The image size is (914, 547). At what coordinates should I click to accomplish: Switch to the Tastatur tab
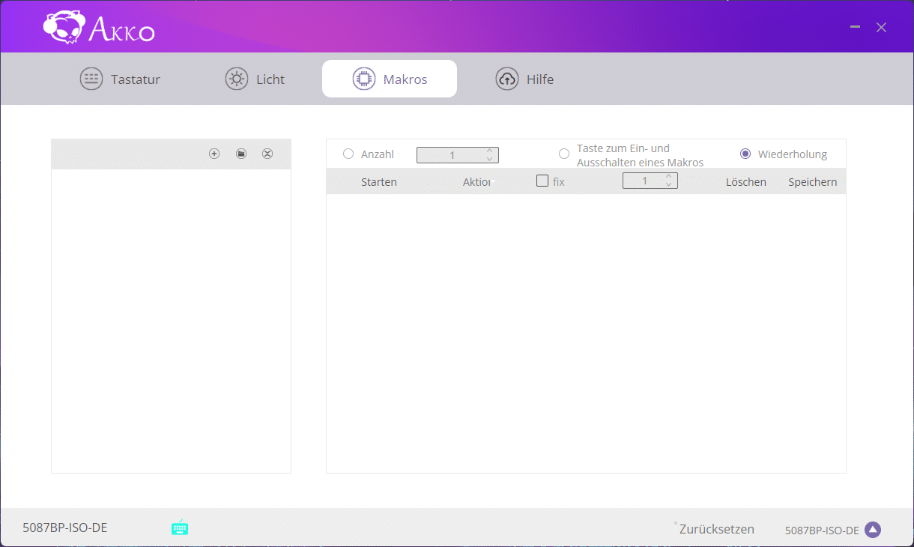click(120, 79)
